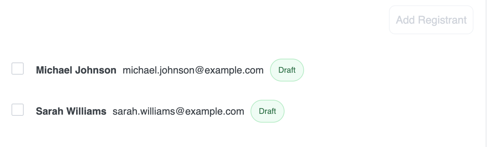488x147 pixels.
Task: Click the green Draft pill in the first row
Action: click(x=287, y=70)
